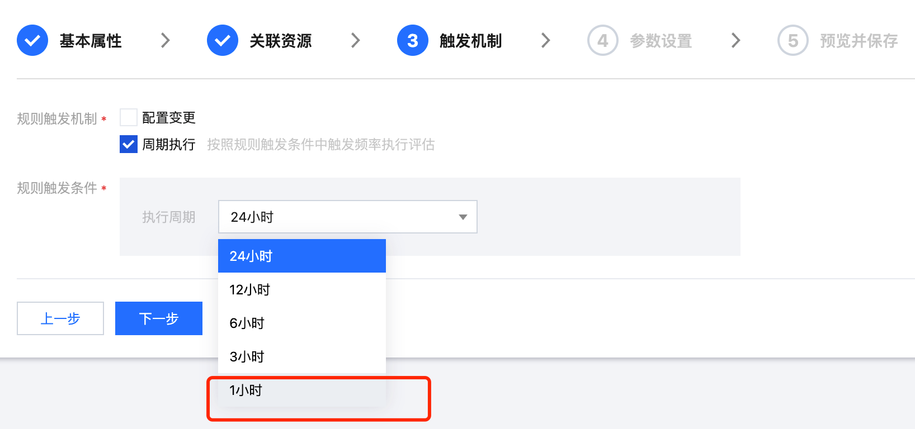Viewport: 915px width, 429px height.
Task: Select 24小时 from the dropdown list
Action: coord(301,256)
